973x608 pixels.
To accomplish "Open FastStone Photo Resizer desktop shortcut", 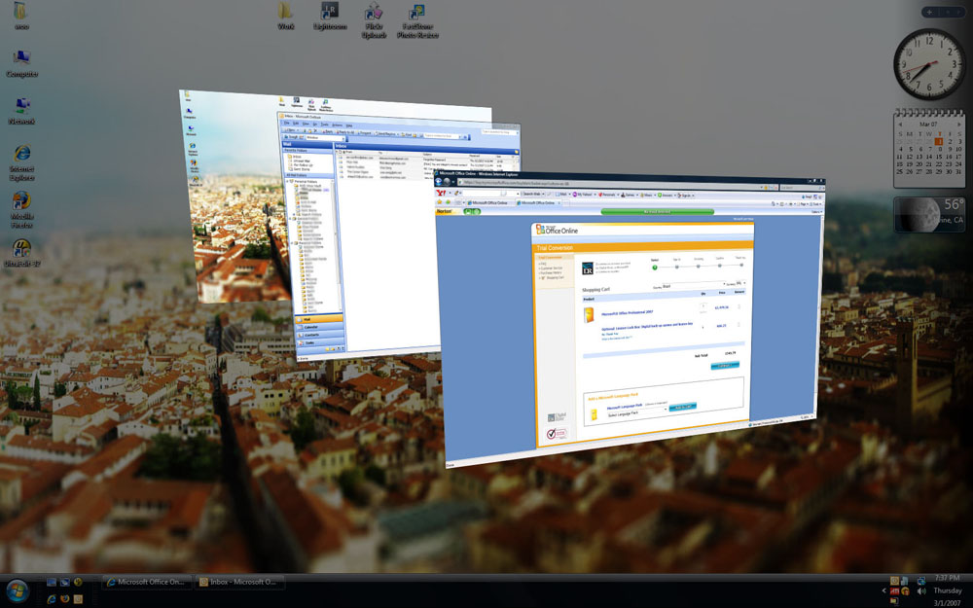I will coord(417,19).
